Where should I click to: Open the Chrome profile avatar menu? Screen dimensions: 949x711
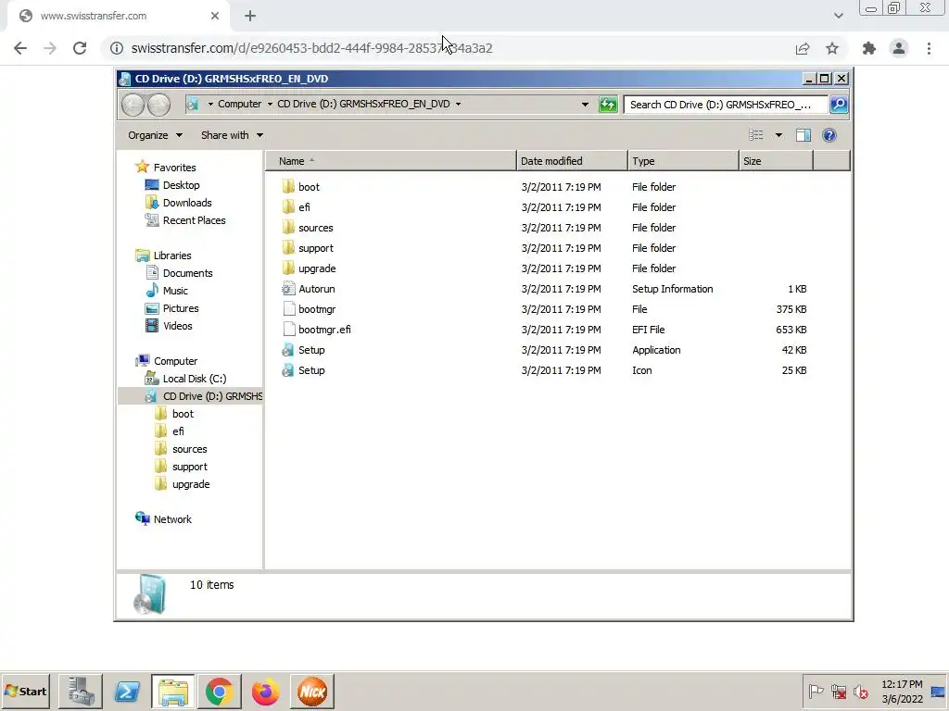click(x=899, y=48)
